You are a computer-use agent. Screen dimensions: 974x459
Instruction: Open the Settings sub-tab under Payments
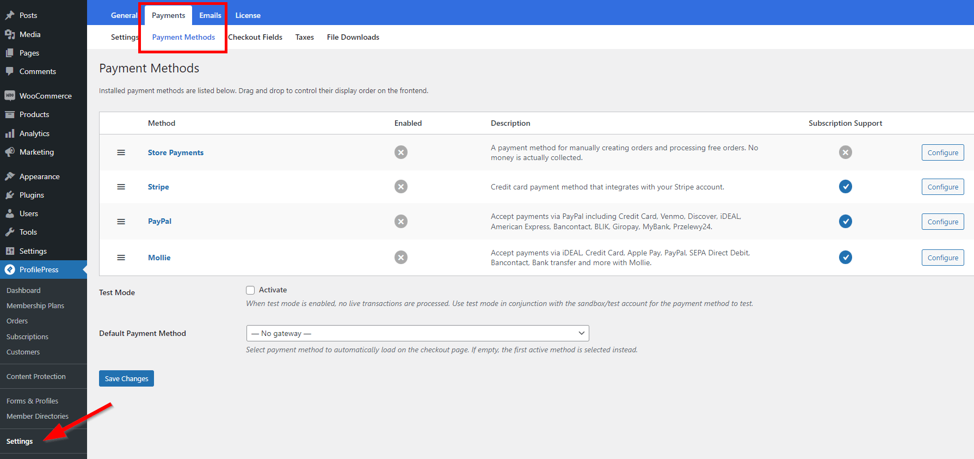125,37
